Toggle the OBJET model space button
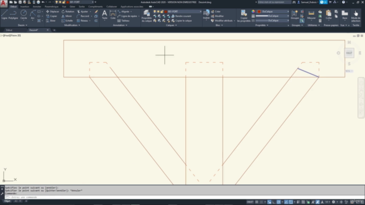Screen dimensions: 365x205 250,202
